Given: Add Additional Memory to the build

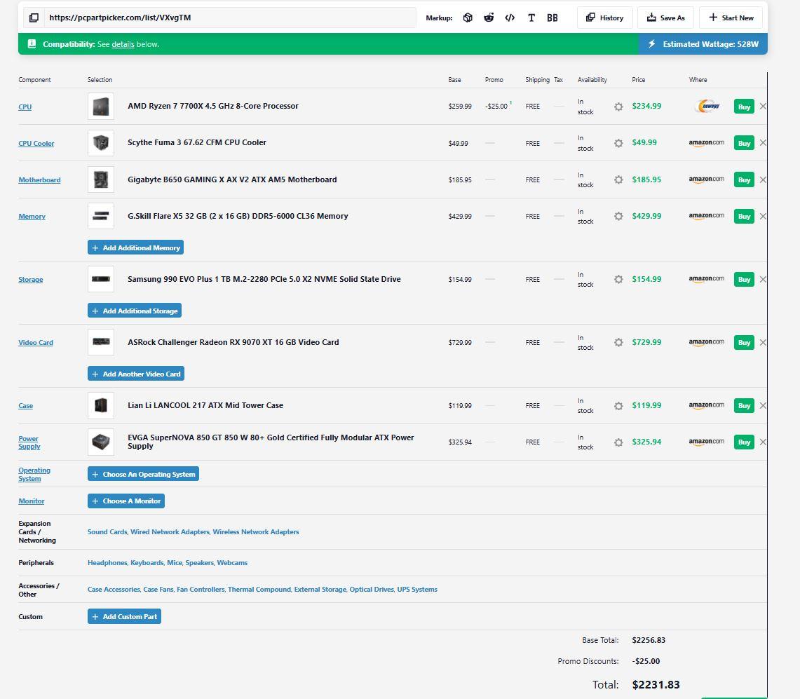Looking at the screenshot, I should pos(136,247).
